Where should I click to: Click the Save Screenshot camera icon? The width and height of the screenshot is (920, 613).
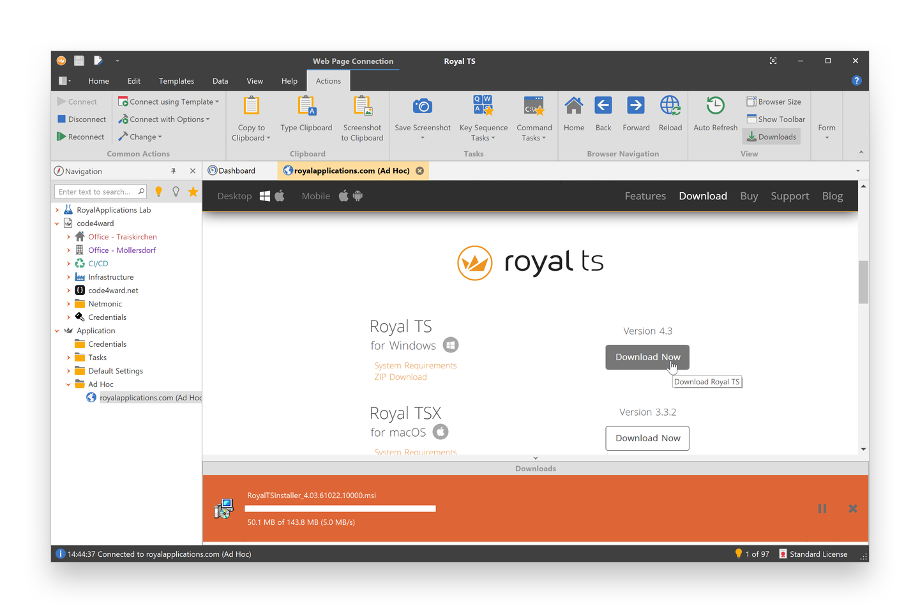(x=422, y=107)
